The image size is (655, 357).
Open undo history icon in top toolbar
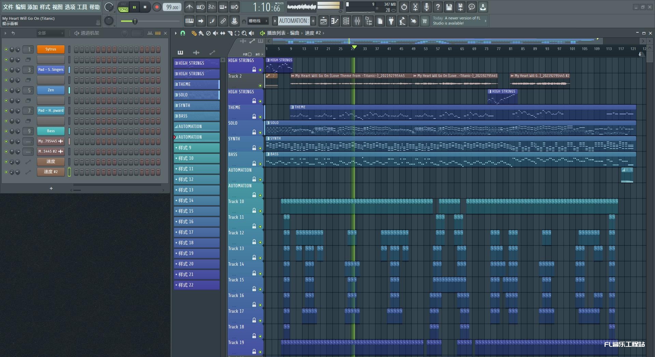point(404,7)
